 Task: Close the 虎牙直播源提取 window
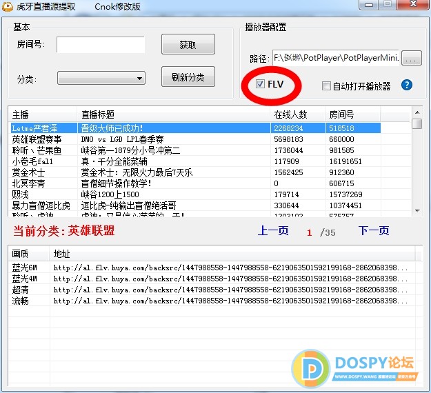[x=413, y=5]
